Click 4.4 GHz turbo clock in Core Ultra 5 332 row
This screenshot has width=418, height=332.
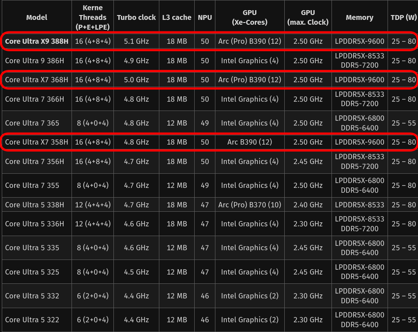coord(136,296)
